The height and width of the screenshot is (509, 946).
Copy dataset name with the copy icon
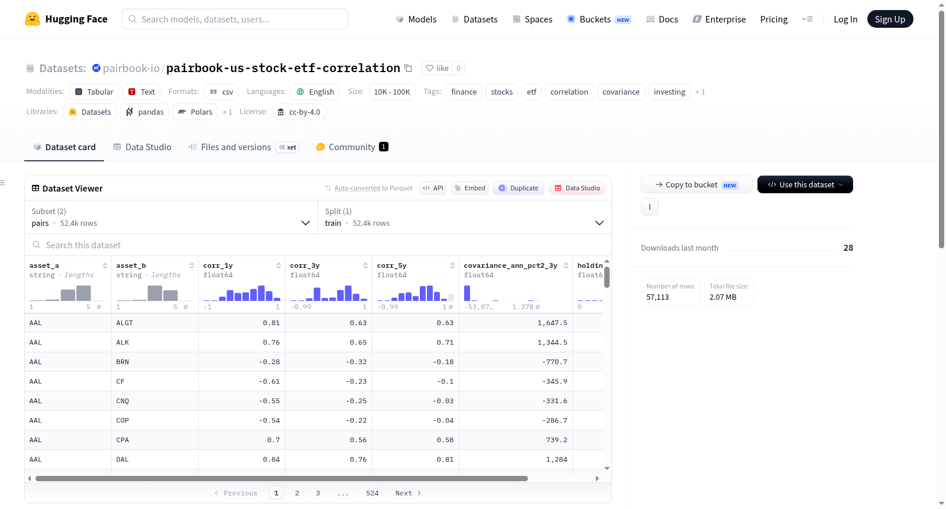click(408, 68)
